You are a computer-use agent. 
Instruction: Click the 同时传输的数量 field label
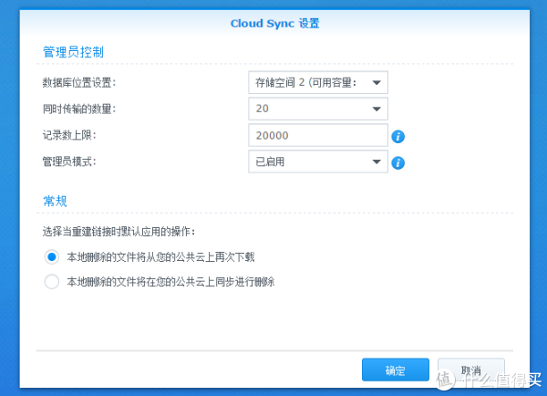tap(80, 109)
